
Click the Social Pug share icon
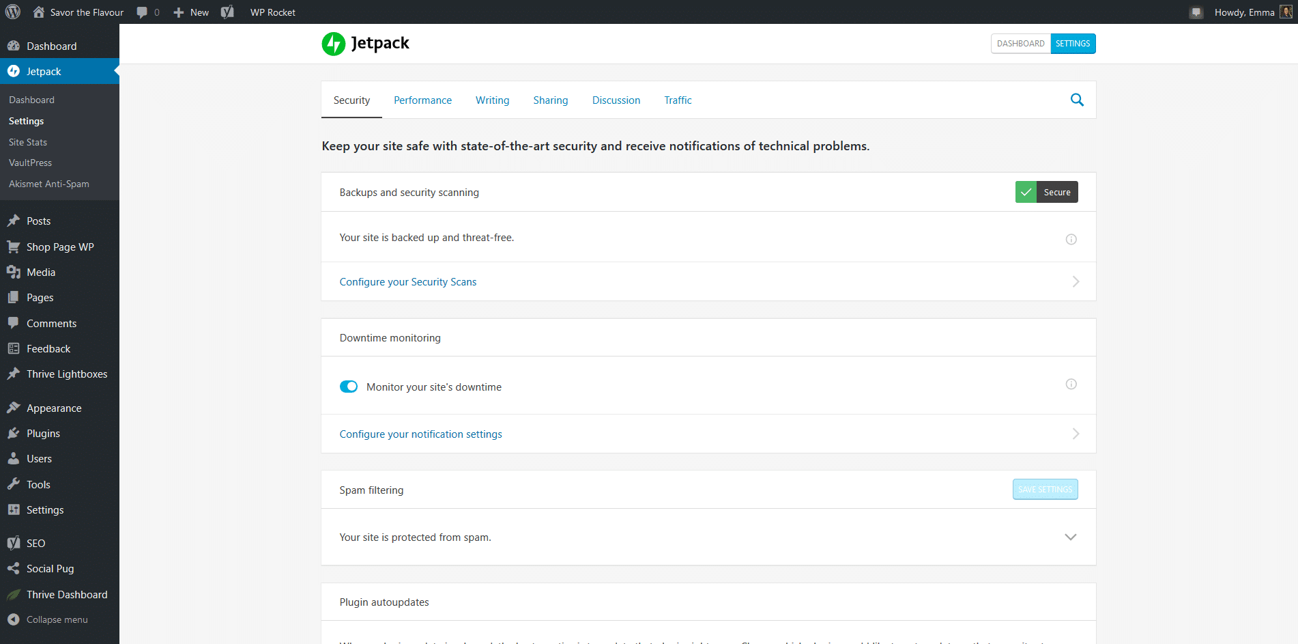[x=13, y=568]
